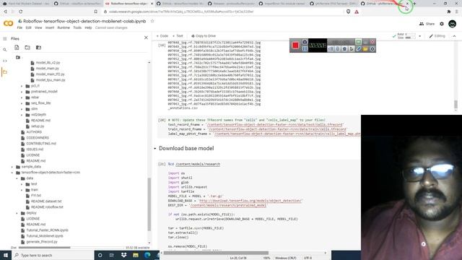This screenshot has width=462, height=260.
Task: Open the browser extensions puzzle icon
Action: (x=449, y=12)
